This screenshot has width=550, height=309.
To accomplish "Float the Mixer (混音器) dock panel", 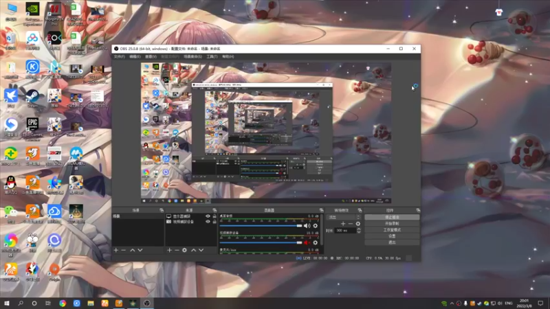I will [321, 210].
